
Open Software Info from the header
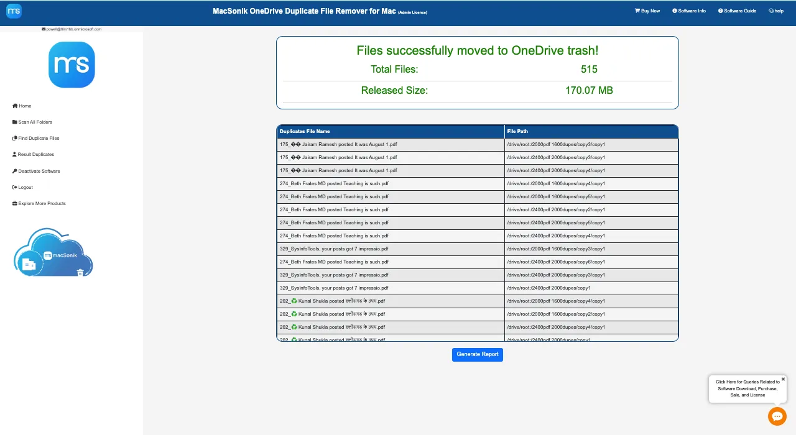[x=689, y=11]
